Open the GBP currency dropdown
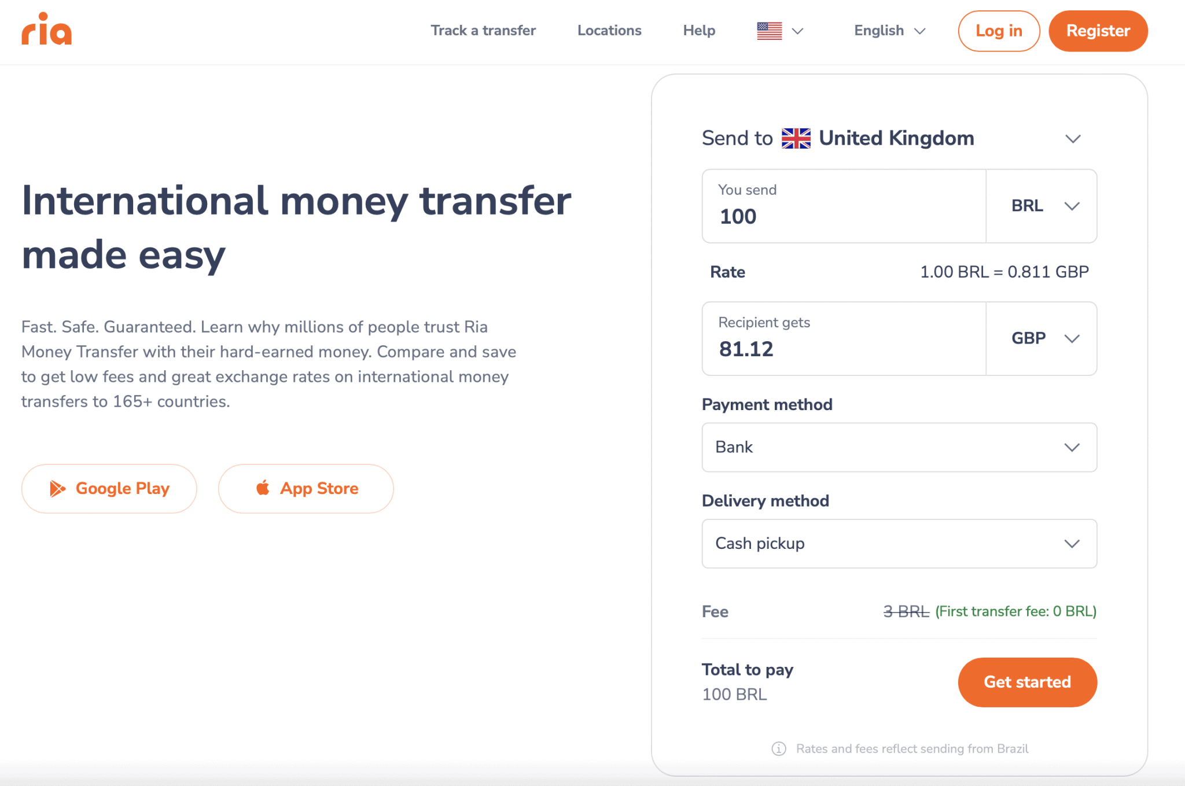Viewport: 1185px width, 786px height. (1042, 338)
